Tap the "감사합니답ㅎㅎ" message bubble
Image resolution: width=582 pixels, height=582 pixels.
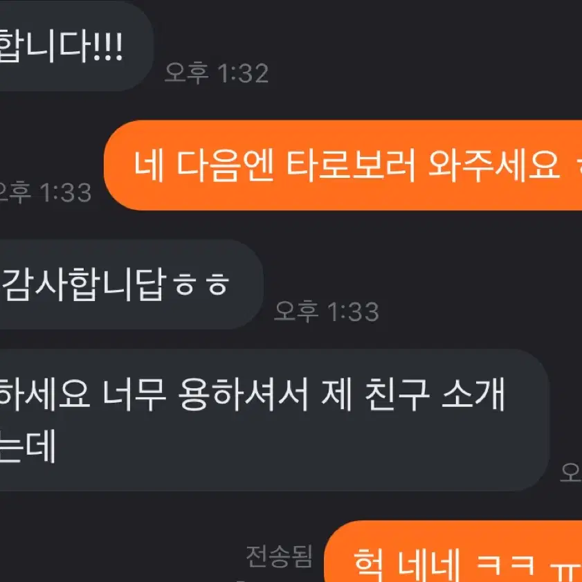tap(131, 284)
